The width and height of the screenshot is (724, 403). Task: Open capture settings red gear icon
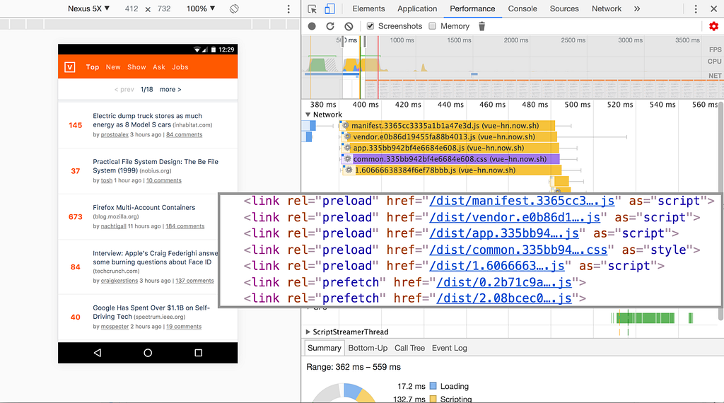point(713,26)
